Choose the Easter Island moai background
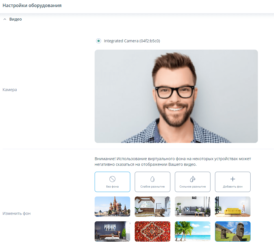 click(233, 231)
